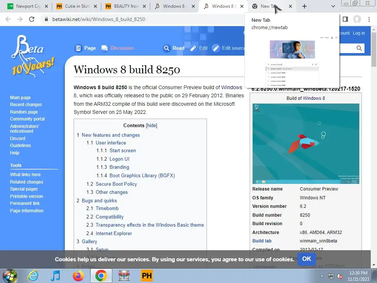
Task: Open the Chrome profile avatar
Action: pyautogui.click(x=357, y=19)
